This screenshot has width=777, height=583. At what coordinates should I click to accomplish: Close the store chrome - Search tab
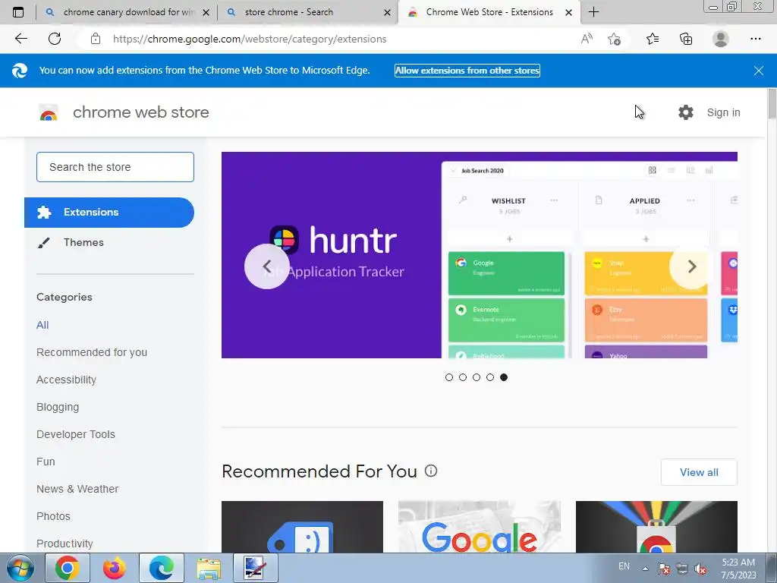click(x=388, y=12)
